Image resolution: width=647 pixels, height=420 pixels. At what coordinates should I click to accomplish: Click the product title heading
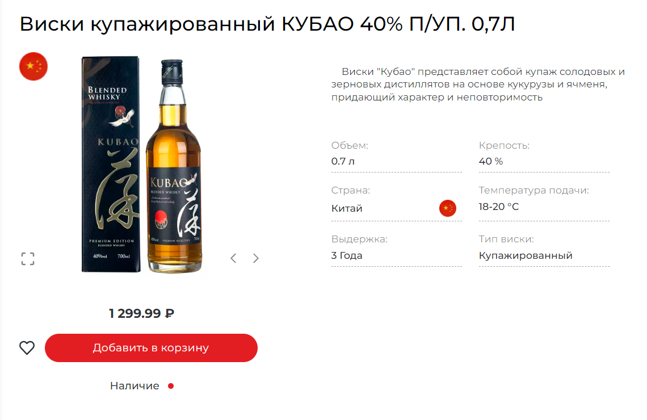click(267, 24)
